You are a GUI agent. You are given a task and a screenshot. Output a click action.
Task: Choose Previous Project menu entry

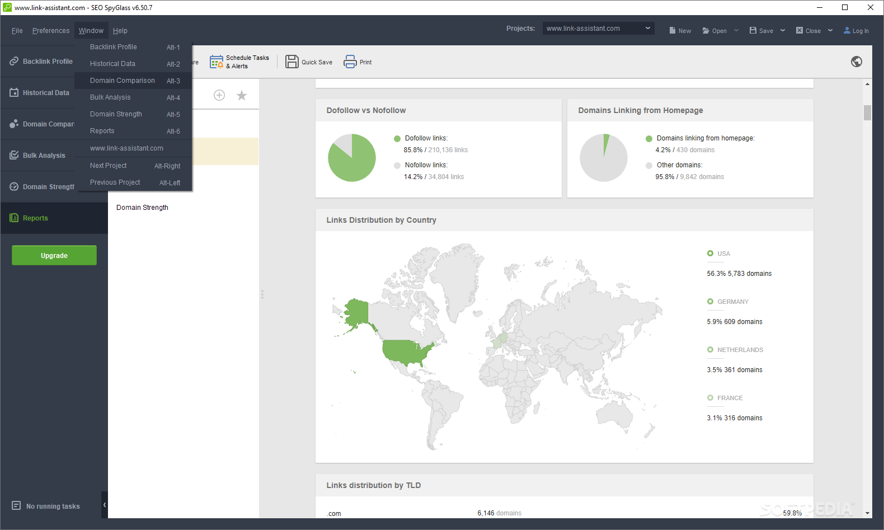pyautogui.click(x=133, y=182)
